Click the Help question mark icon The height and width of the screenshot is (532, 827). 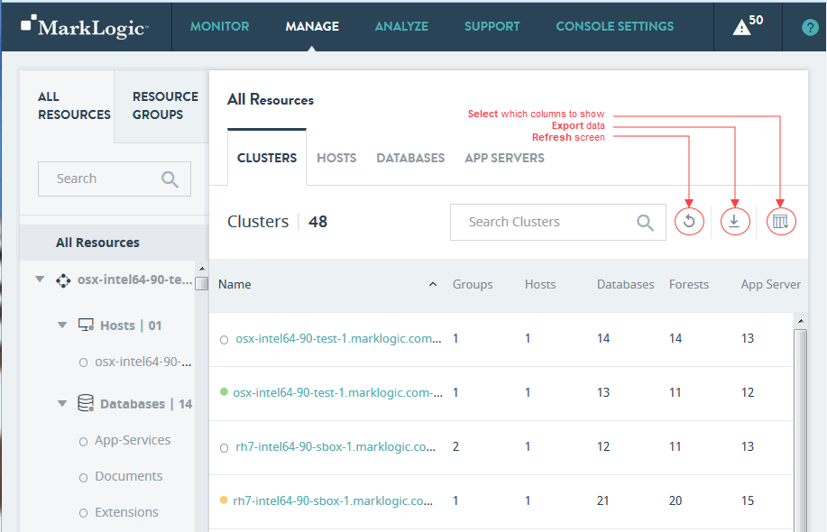click(x=809, y=26)
